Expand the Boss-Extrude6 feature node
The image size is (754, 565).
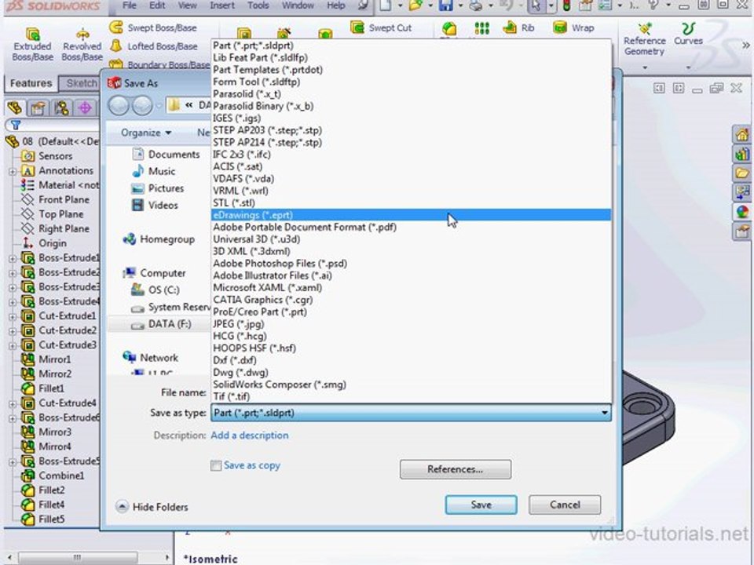(13, 418)
